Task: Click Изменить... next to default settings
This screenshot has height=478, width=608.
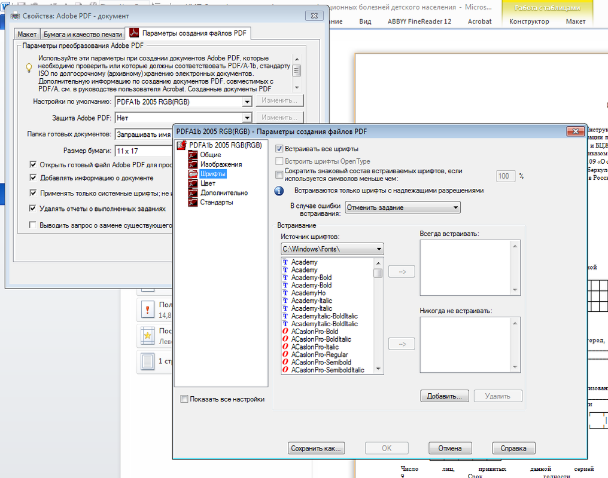Action: click(x=279, y=100)
